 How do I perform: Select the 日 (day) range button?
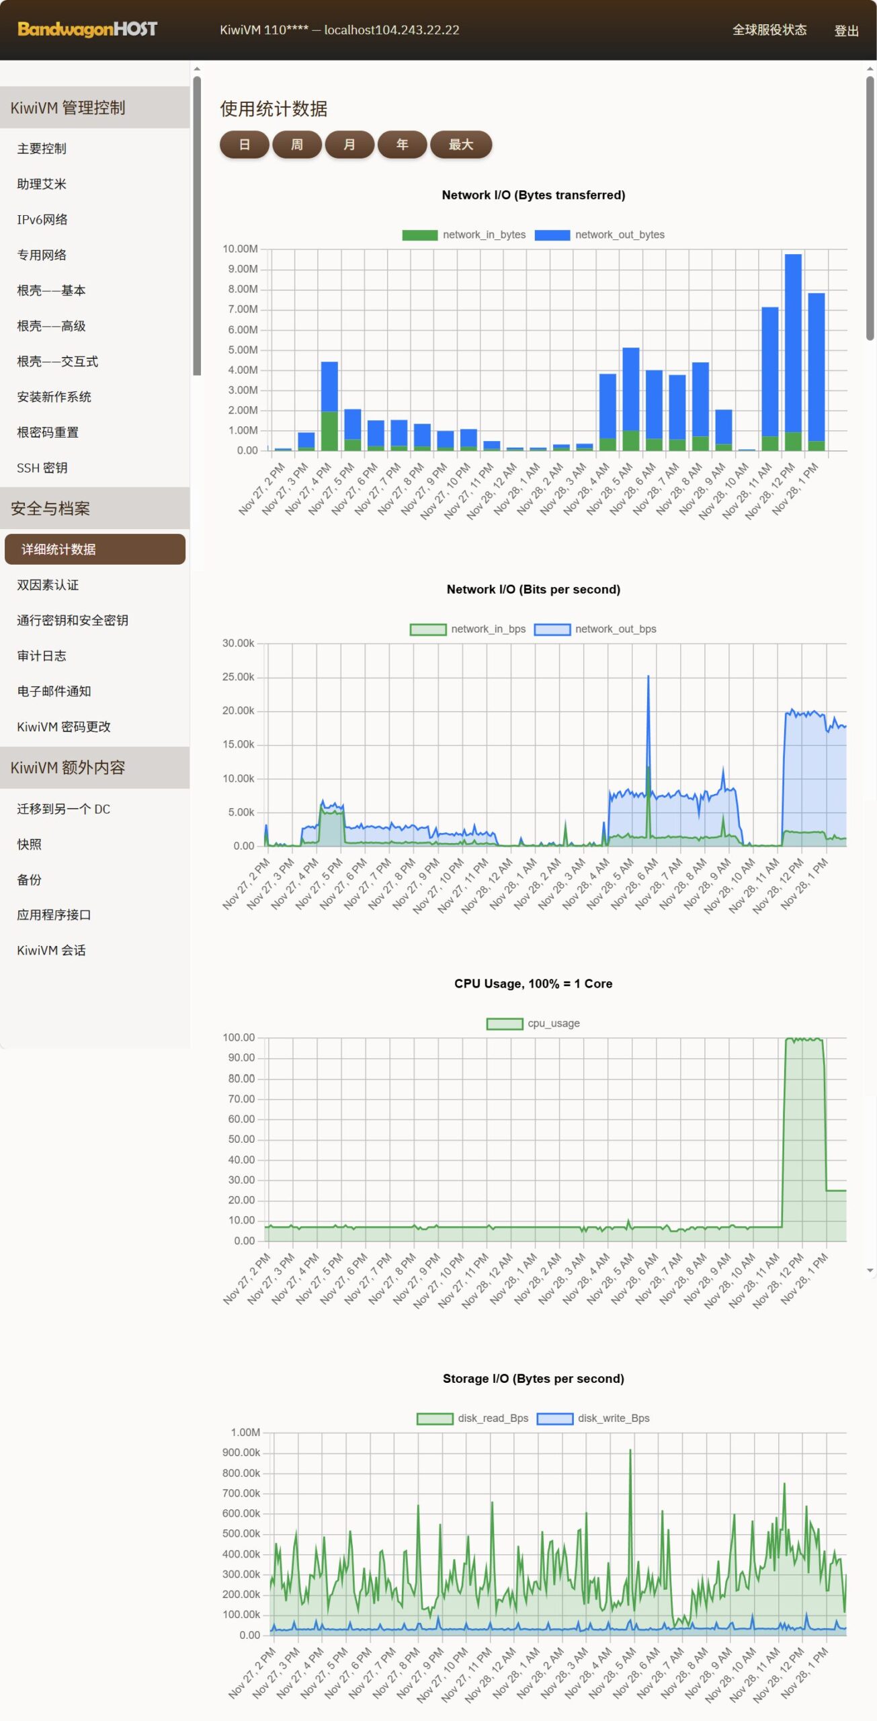point(245,145)
